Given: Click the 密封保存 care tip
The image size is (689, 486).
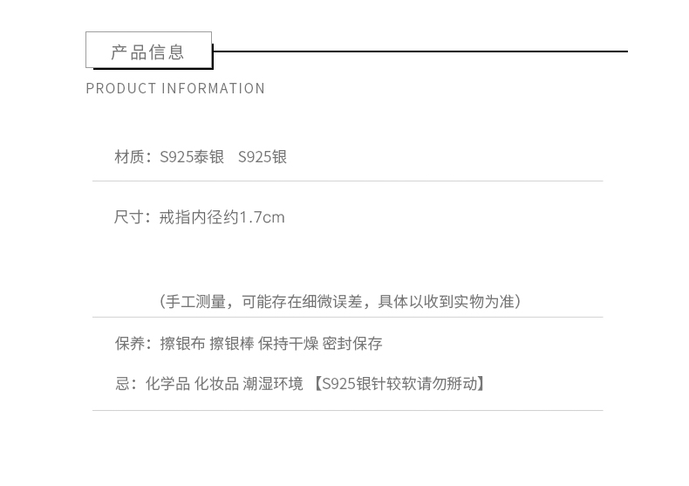Looking at the screenshot, I should click(352, 344).
